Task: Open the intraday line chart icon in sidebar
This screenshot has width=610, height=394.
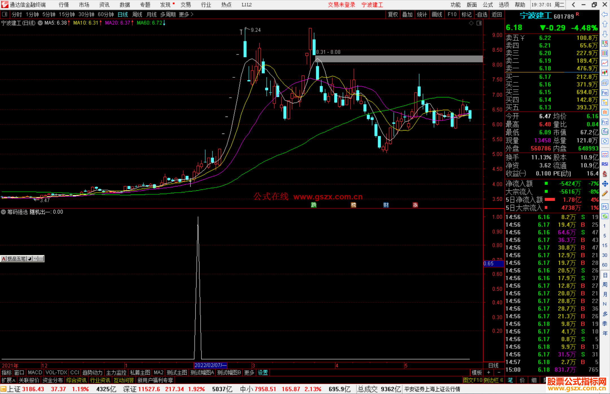Action: click(x=605, y=63)
